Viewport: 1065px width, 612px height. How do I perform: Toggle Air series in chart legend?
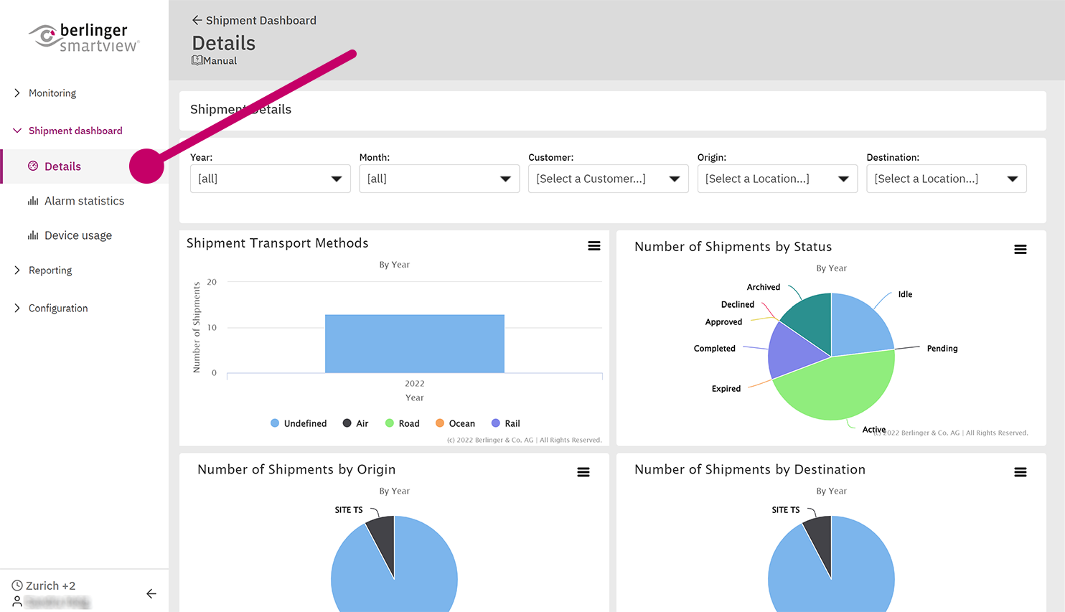[x=355, y=423]
